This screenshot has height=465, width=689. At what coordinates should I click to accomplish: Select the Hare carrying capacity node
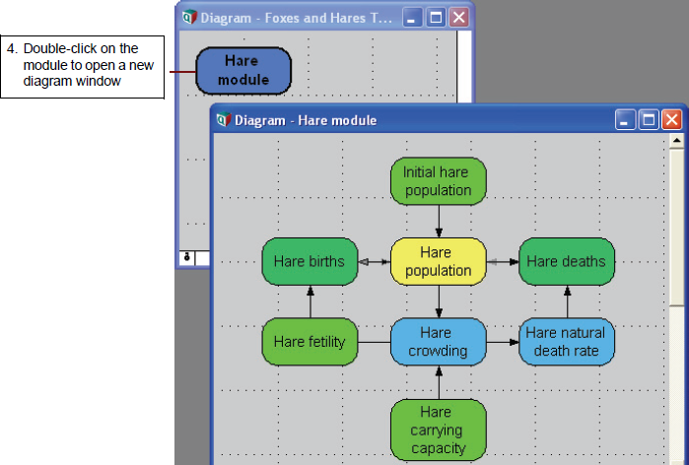(x=438, y=430)
